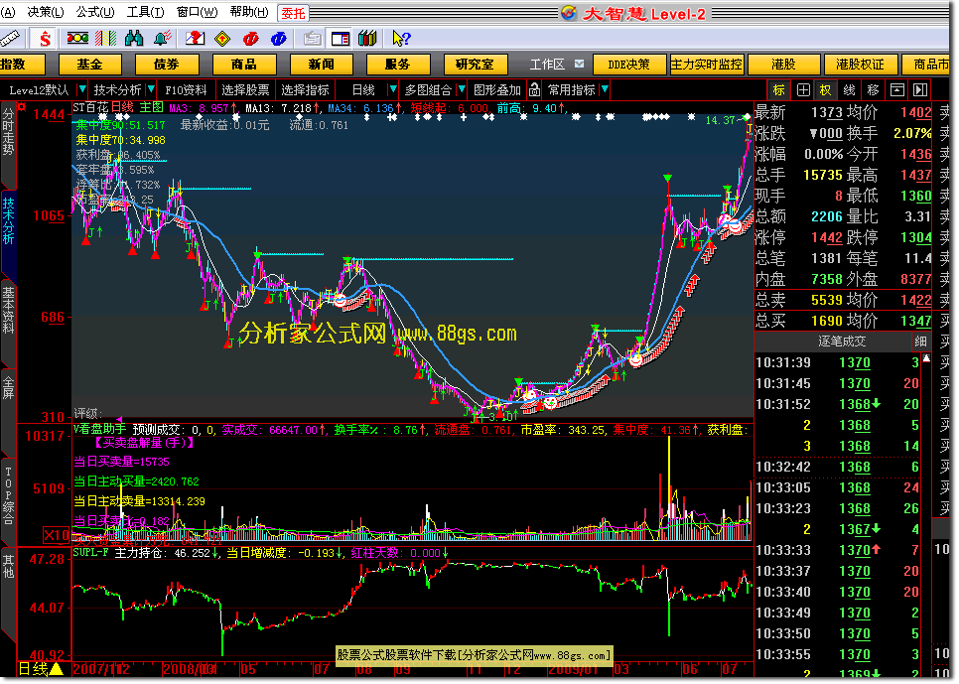
Task: Open the 主力实时监控 button
Action: (707, 65)
